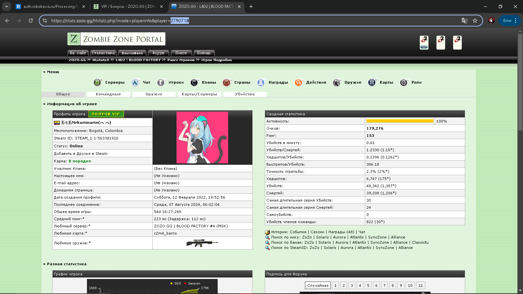Open a new browser tab
Image resolution: width=523 pixels, height=294 pixels.
[x=251, y=7]
